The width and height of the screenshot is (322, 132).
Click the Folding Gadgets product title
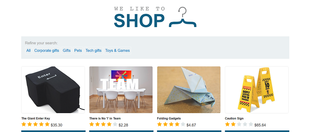169,118
